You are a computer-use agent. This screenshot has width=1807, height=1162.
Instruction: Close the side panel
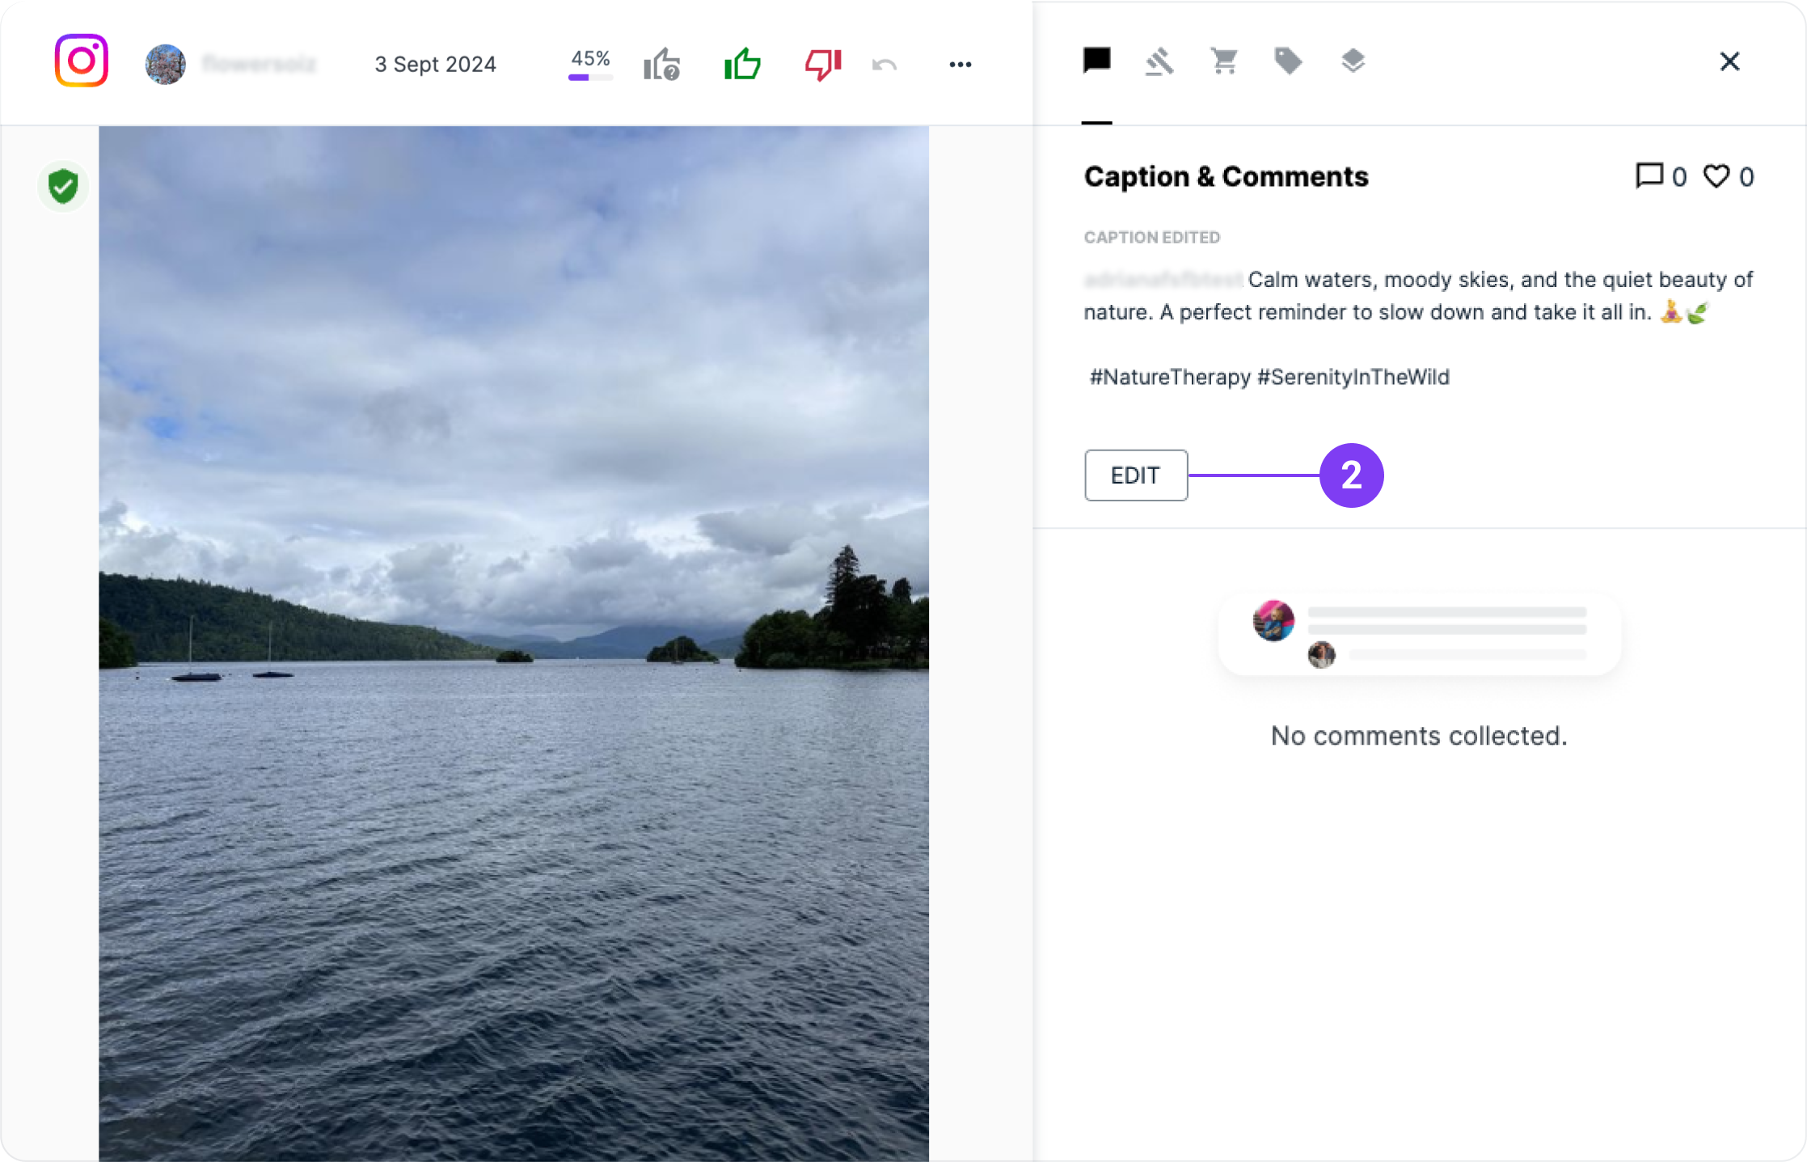1729,61
